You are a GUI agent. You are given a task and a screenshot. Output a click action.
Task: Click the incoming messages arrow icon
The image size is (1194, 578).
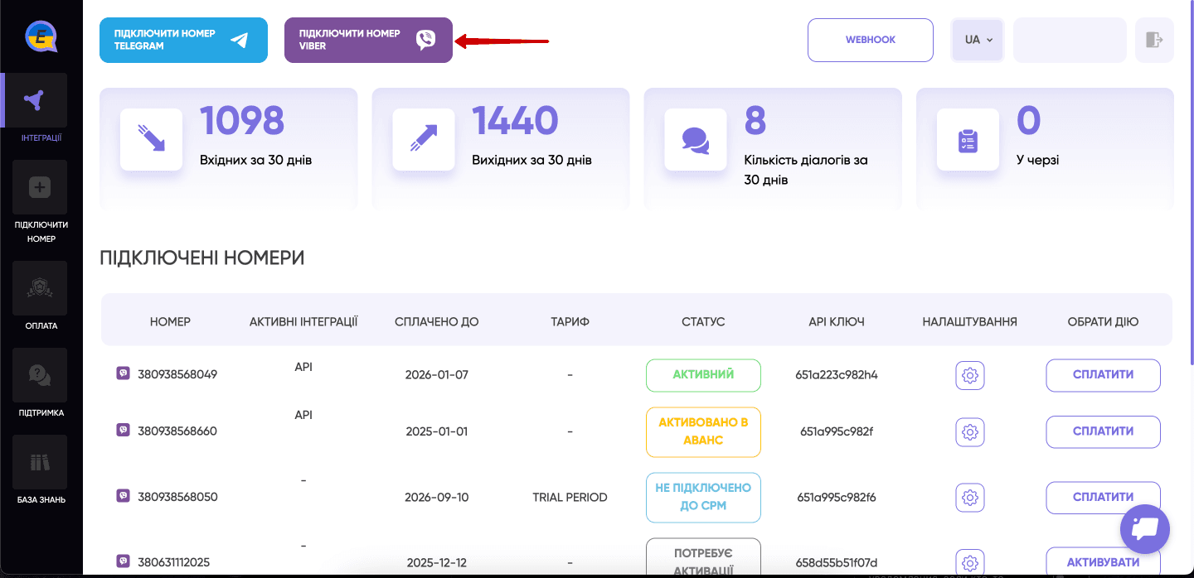click(152, 140)
